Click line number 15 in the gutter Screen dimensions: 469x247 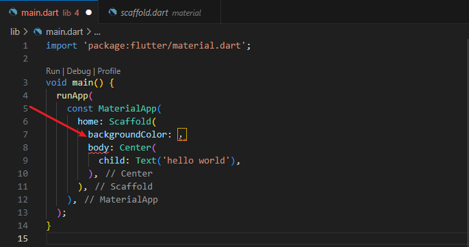23,239
